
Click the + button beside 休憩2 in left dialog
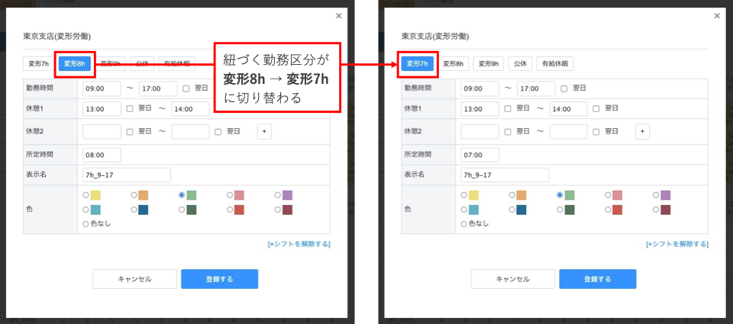tap(264, 132)
